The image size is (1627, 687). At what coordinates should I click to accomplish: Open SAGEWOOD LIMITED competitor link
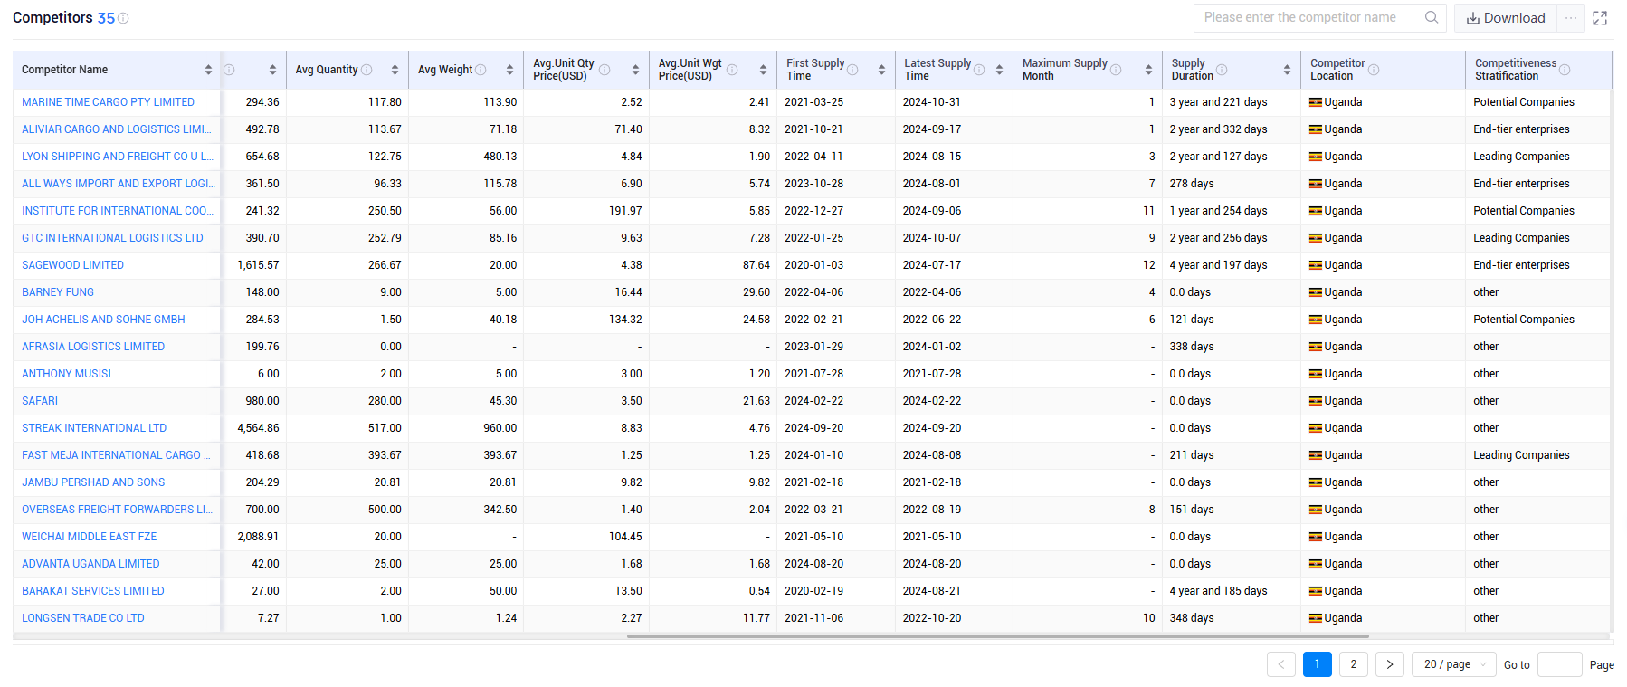click(72, 265)
